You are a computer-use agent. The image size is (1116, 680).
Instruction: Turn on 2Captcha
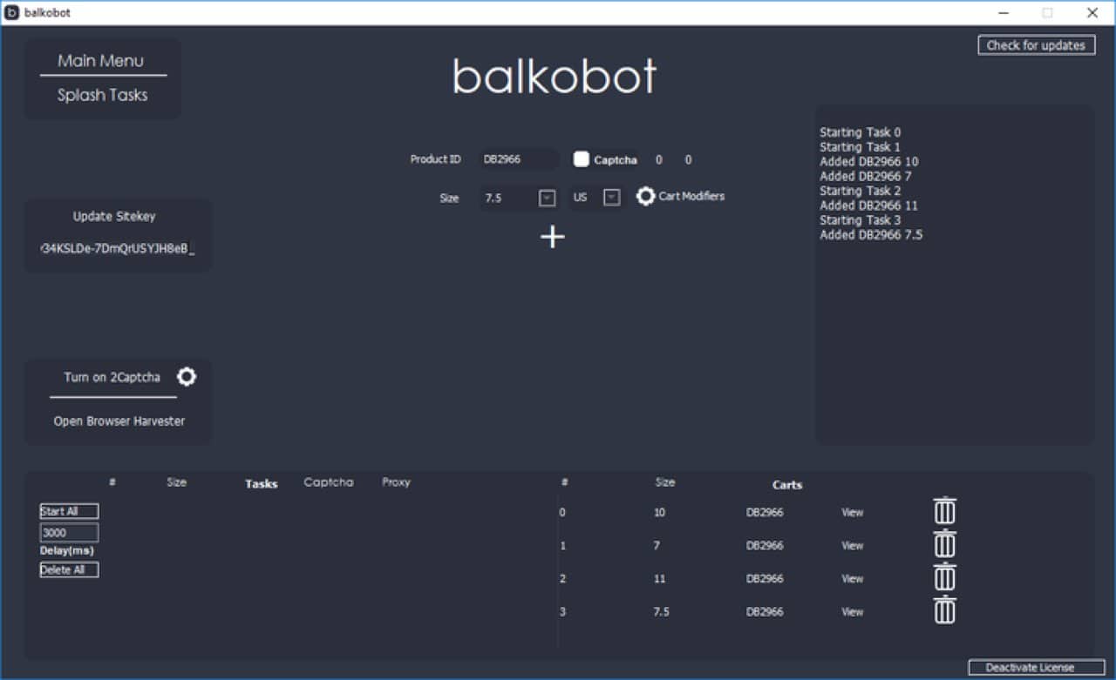pos(112,377)
